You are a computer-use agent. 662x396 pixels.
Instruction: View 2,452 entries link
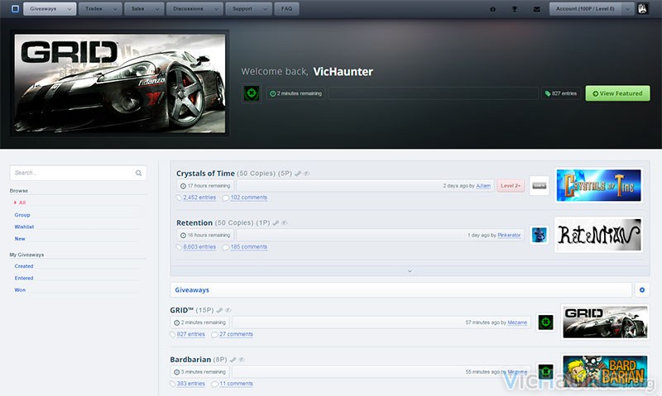[199, 198]
